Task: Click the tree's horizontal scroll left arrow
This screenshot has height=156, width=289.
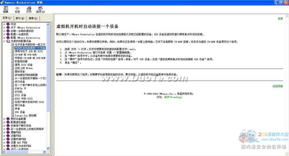Action: pyautogui.click(x=4, y=152)
